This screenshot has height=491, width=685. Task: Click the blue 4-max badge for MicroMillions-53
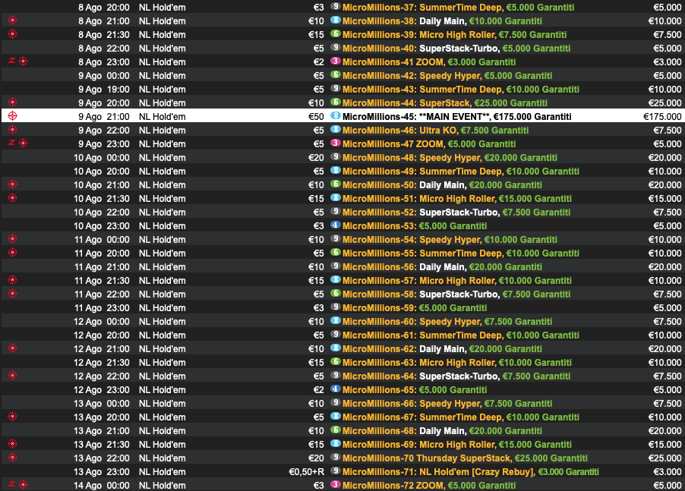point(336,225)
